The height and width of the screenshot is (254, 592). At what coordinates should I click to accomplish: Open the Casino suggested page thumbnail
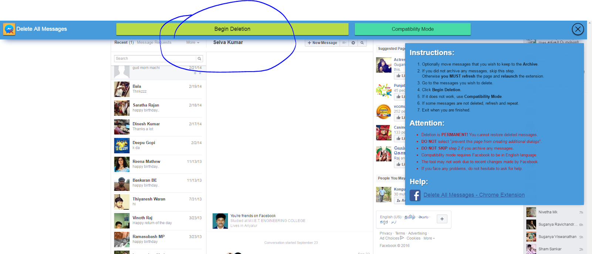(x=384, y=133)
